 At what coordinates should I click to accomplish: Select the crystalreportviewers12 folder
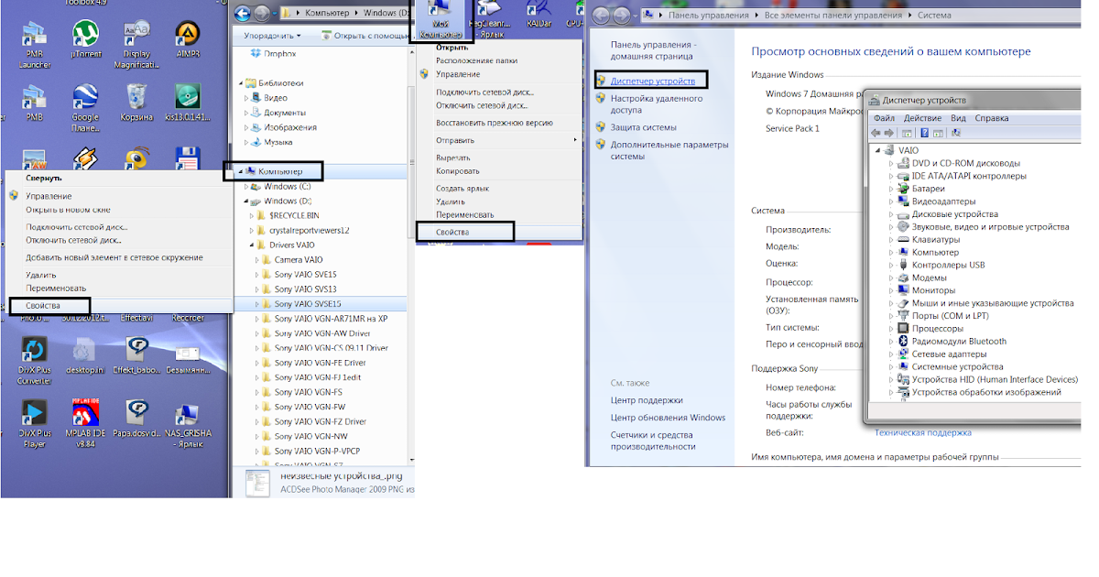coord(309,231)
